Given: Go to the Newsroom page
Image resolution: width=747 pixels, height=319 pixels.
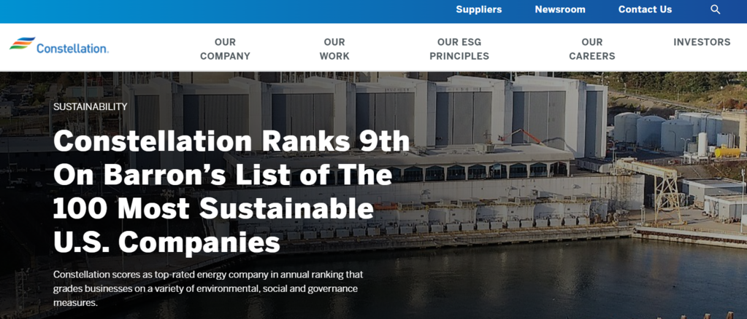Looking at the screenshot, I should (560, 9).
